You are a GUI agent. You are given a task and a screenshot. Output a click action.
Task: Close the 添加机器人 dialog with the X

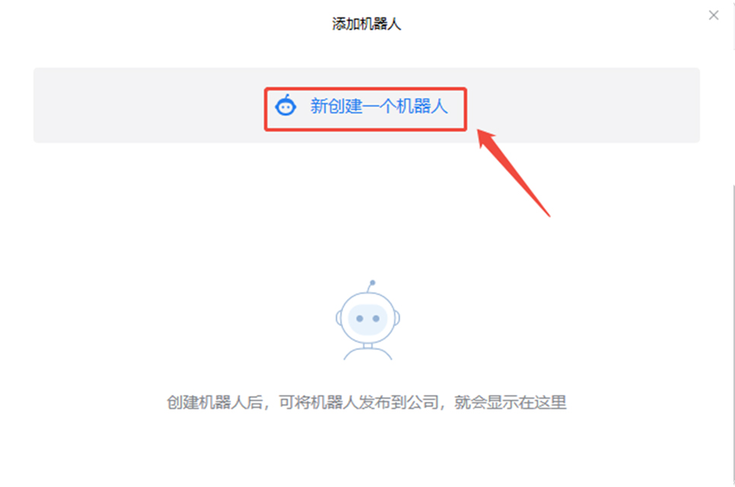coord(714,15)
